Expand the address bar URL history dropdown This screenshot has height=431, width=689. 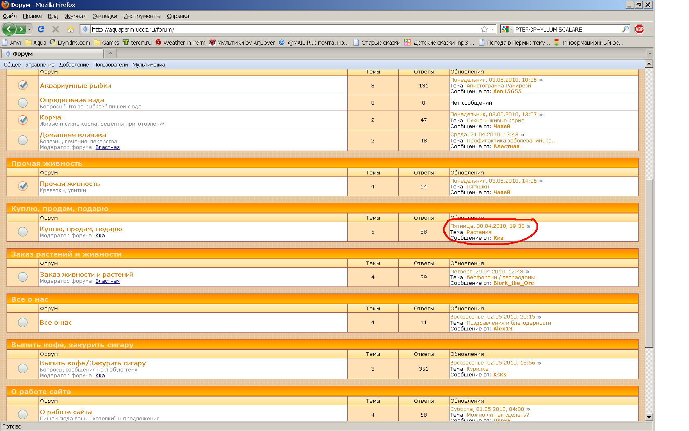coord(493,29)
